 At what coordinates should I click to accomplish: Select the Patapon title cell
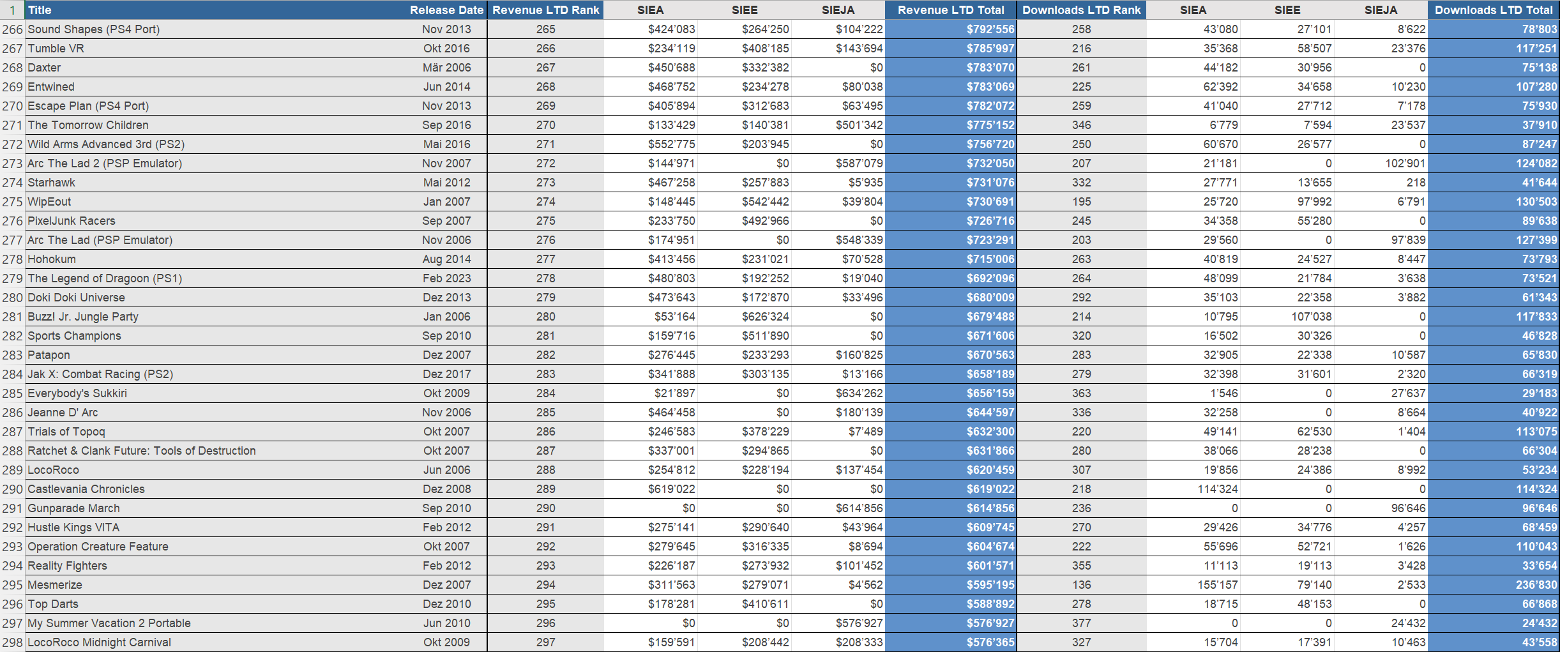point(49,355)
